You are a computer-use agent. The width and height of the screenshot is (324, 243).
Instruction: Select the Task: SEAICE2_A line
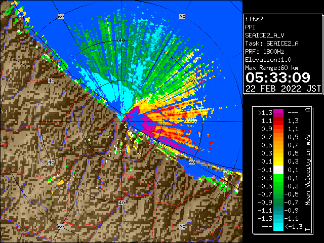pyautogui.click(x=272, y=44)
